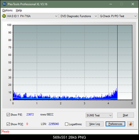Click the POF value 0
Screen dimensions: 139x140
[x=27, y=124]
